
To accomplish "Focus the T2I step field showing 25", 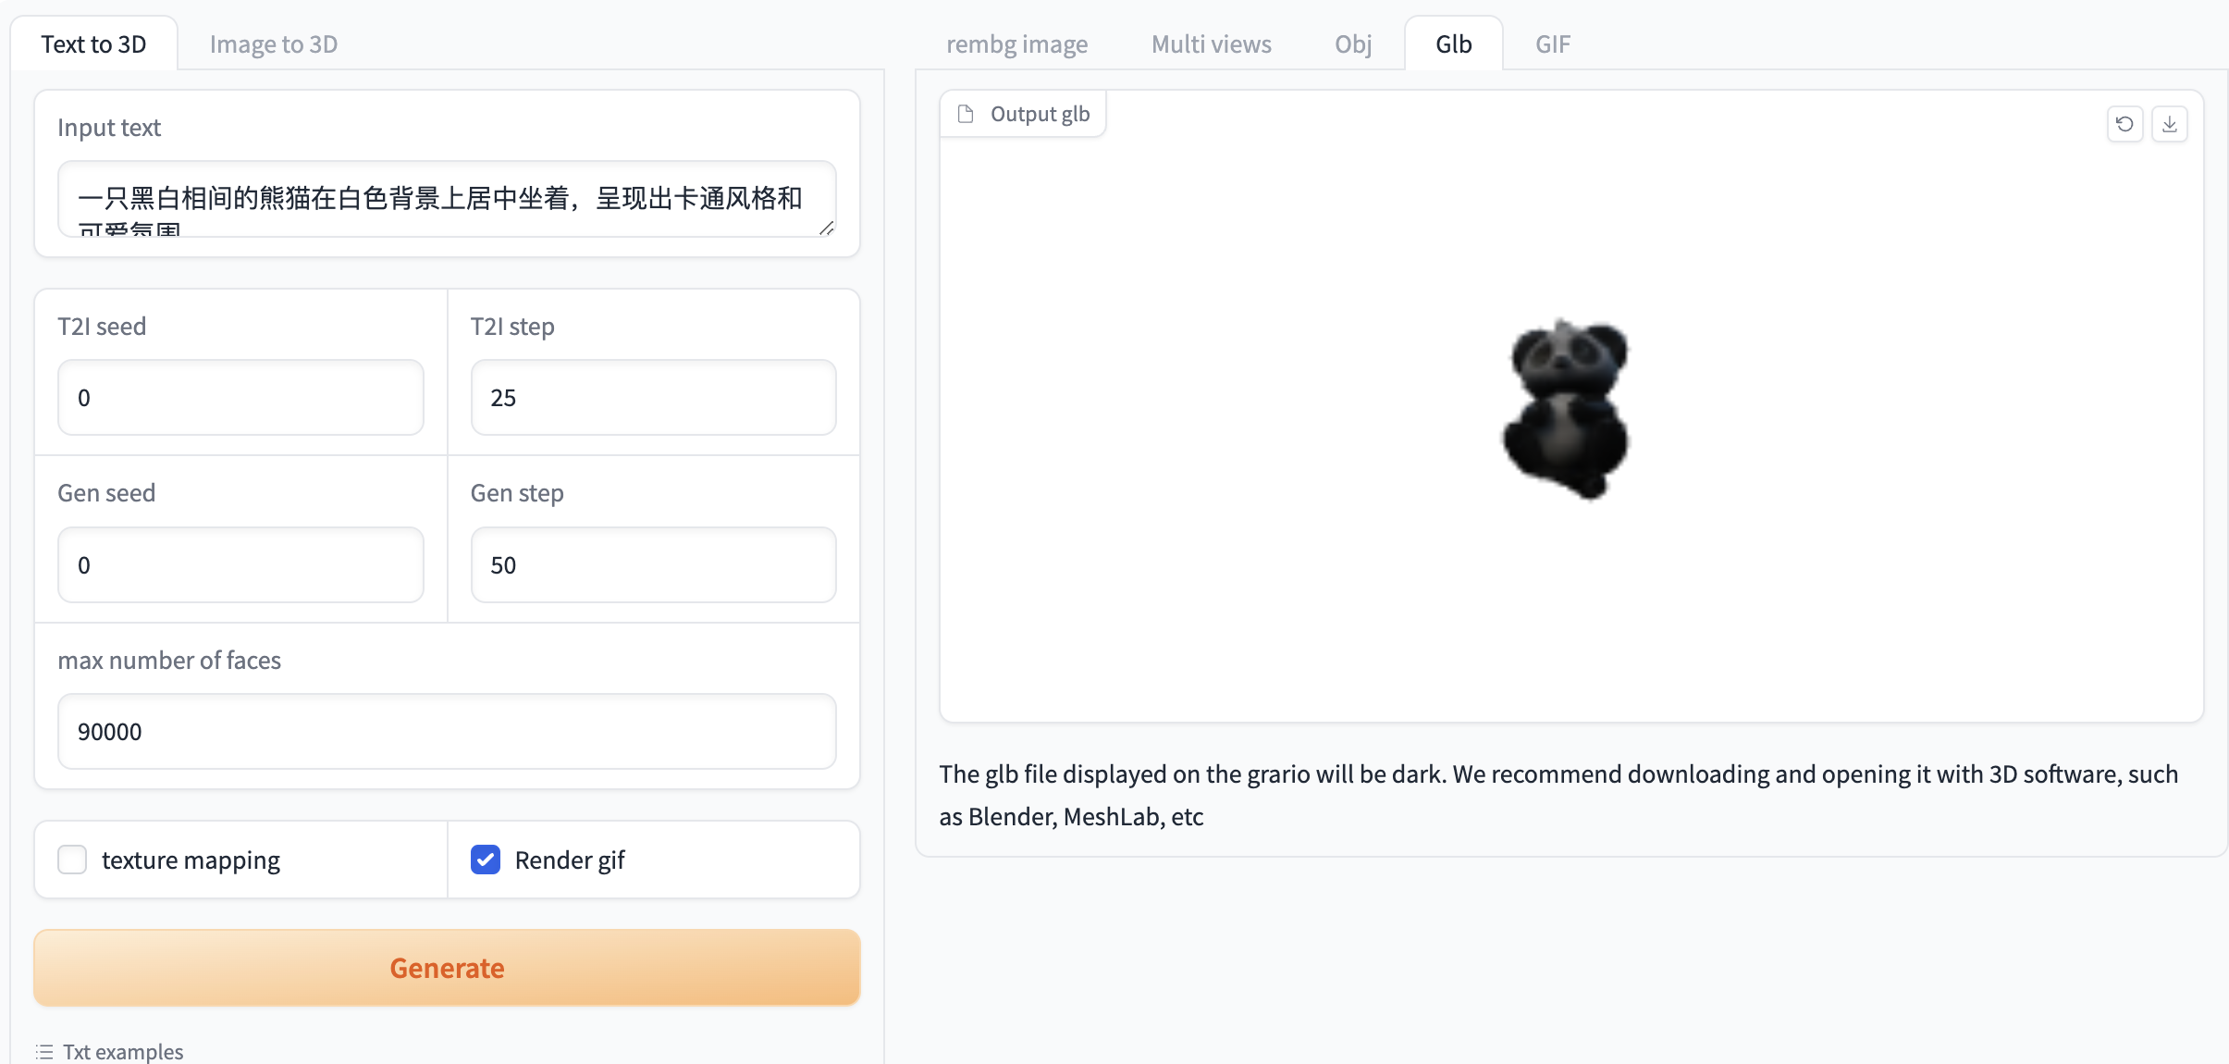I will point(653,398).
